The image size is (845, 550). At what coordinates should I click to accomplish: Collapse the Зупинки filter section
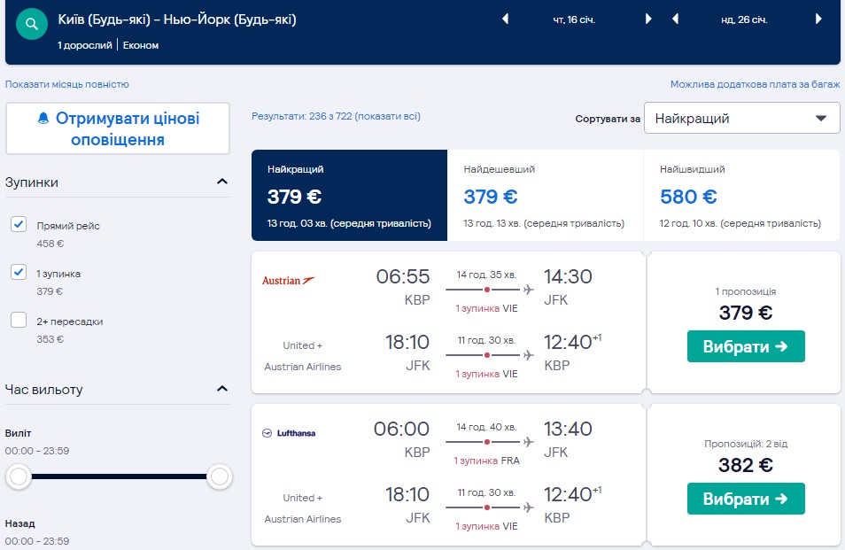tap(221, 182)
